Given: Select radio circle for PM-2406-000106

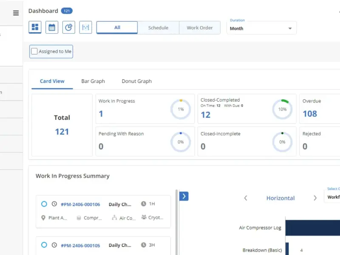Looking at the screenshot, I should pyautogui.click(x=44, y=204).
